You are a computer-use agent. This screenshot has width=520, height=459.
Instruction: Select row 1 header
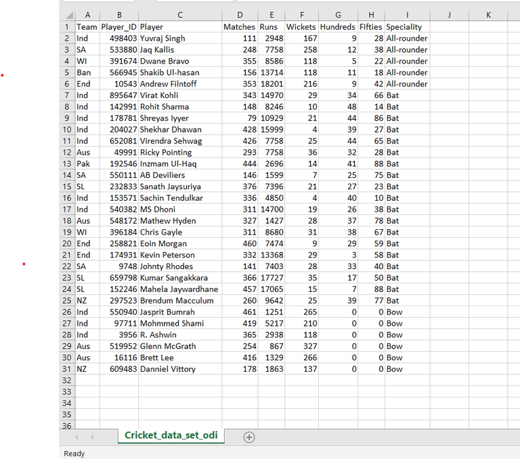click(67, 27)
